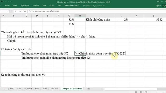This screenshot has width=166, height=93.
Task: Expand the Name Box dropdown arrow
Action: tap(8, 11)
